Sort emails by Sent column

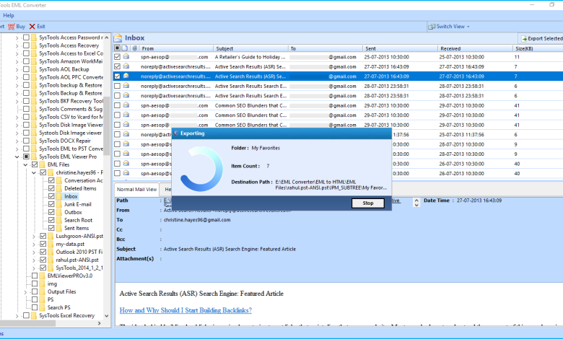tap(400, 48)
